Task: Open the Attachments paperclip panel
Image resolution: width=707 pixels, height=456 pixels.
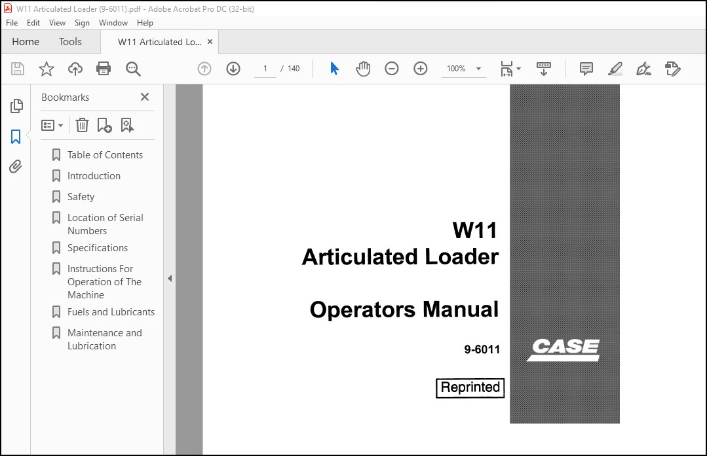Action: pyautogui.click(x=15, y=167)
